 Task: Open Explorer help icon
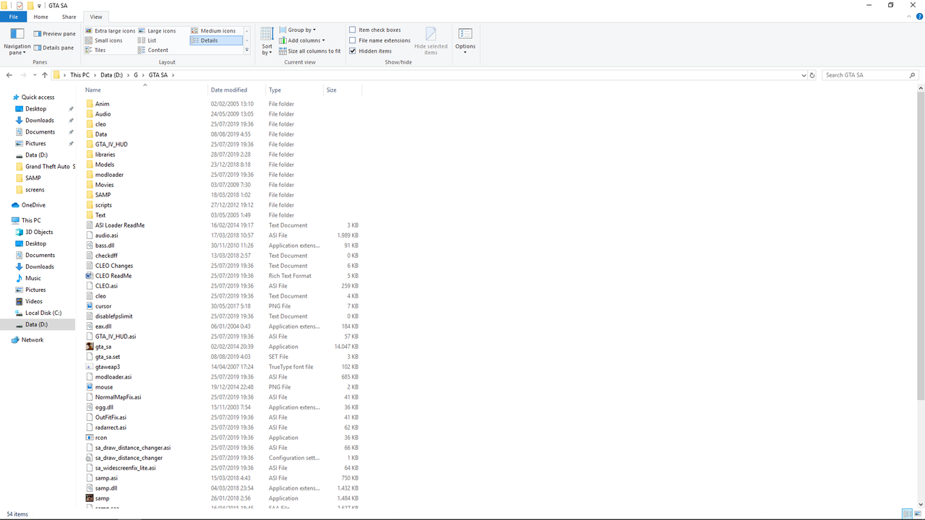(x=918, y=17)
